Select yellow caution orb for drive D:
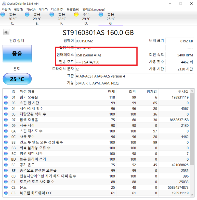This screenshot has width=197, height=200. pos(76,14)
